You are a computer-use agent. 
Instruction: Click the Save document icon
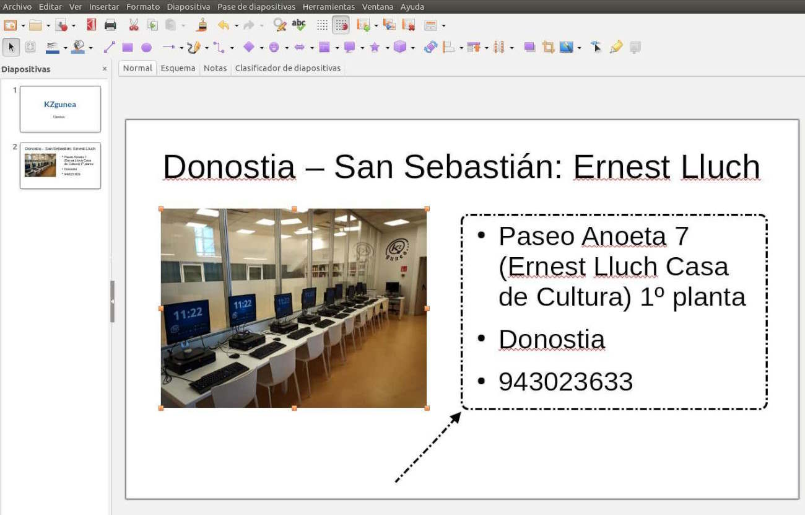tap(61, 25)
